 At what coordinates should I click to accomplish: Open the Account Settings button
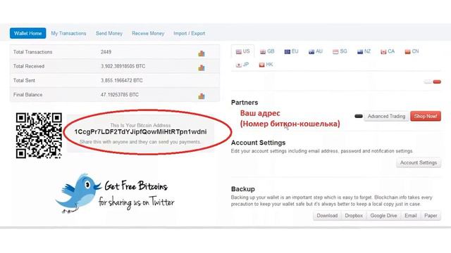419,162
